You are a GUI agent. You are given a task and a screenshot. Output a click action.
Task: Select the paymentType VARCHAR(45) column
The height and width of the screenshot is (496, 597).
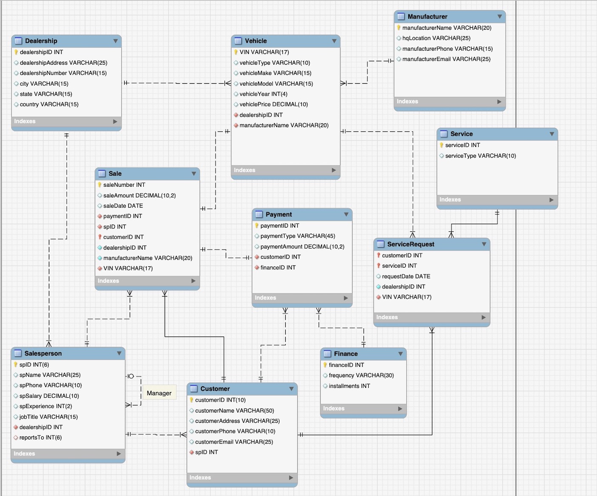coord(298,236)
